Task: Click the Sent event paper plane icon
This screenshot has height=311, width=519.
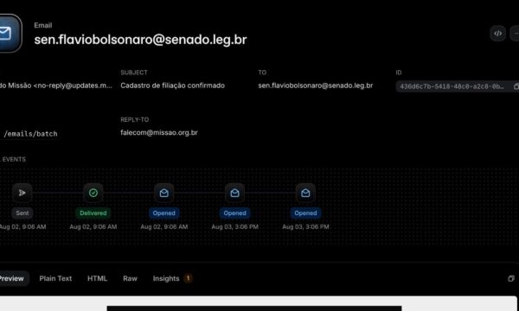Action: [x=22, y=193]
